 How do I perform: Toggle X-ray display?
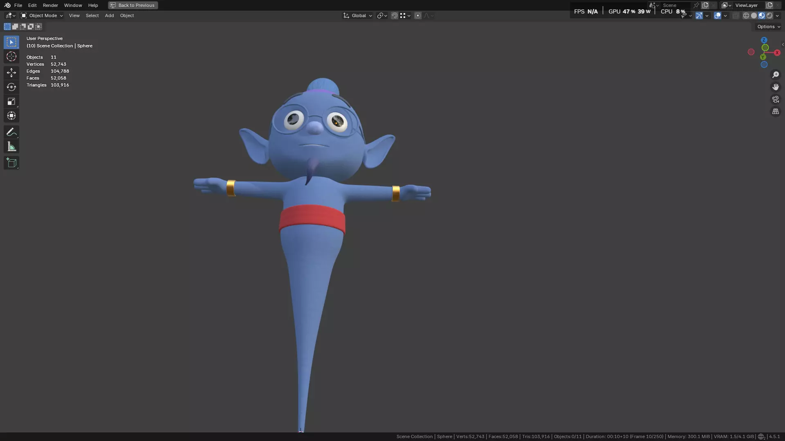pyautogui.click(x=736, y=16)
